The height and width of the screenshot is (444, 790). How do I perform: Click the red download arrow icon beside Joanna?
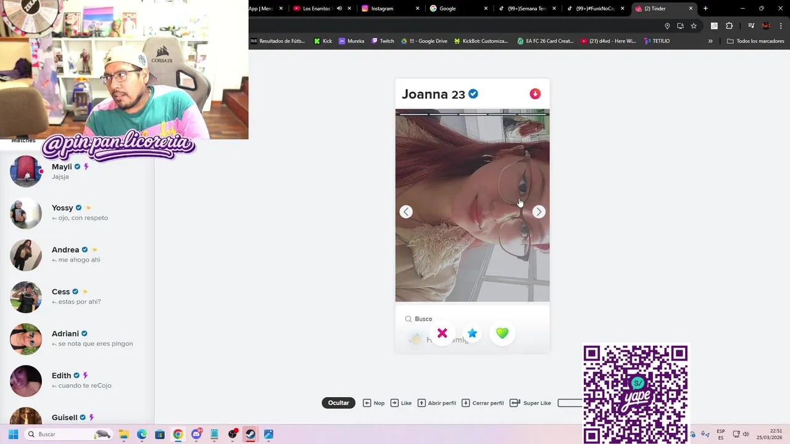point(535,94)
